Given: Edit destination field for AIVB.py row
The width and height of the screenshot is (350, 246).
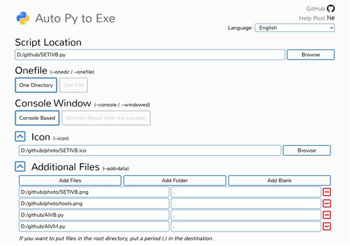Looking at the screenshot, I should 246,215.
